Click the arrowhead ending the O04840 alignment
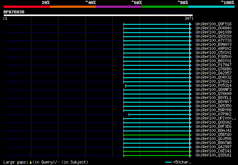 (190, 28)
